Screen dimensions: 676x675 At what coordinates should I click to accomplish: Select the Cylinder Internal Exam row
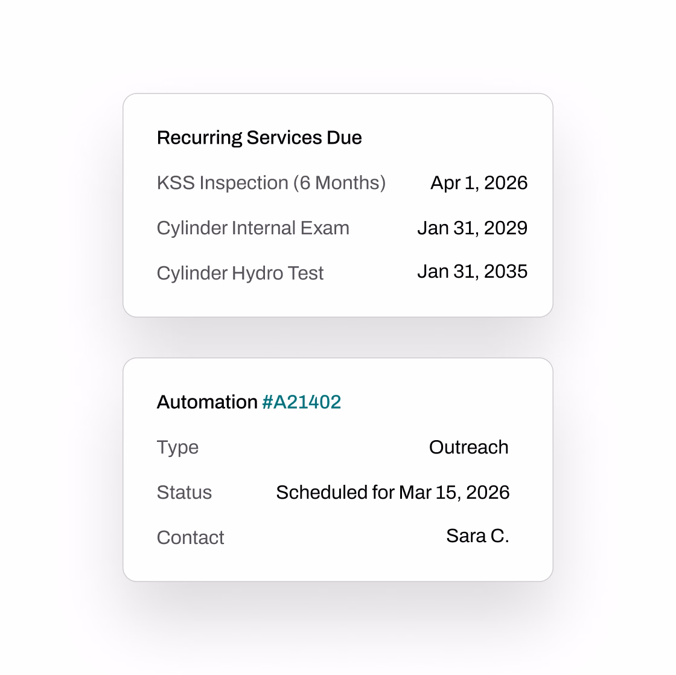click(x=253, y=228)
